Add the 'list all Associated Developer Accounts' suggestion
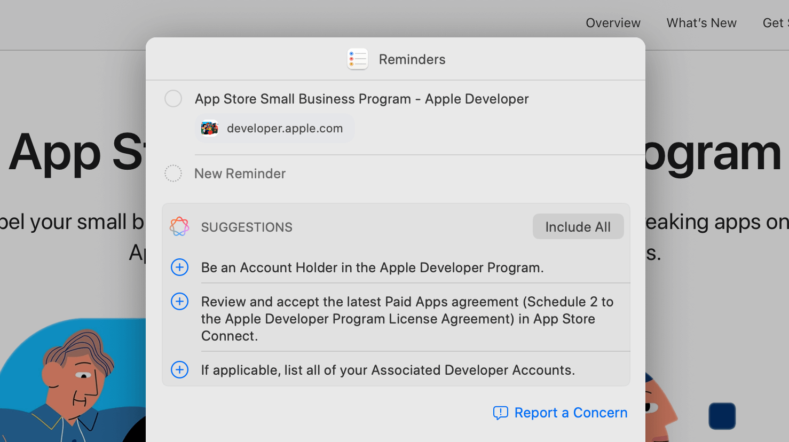This screenshot has height=442, width=789. tap(179, 369)
